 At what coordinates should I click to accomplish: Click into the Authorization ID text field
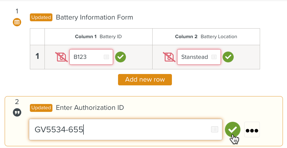point(123,129)
